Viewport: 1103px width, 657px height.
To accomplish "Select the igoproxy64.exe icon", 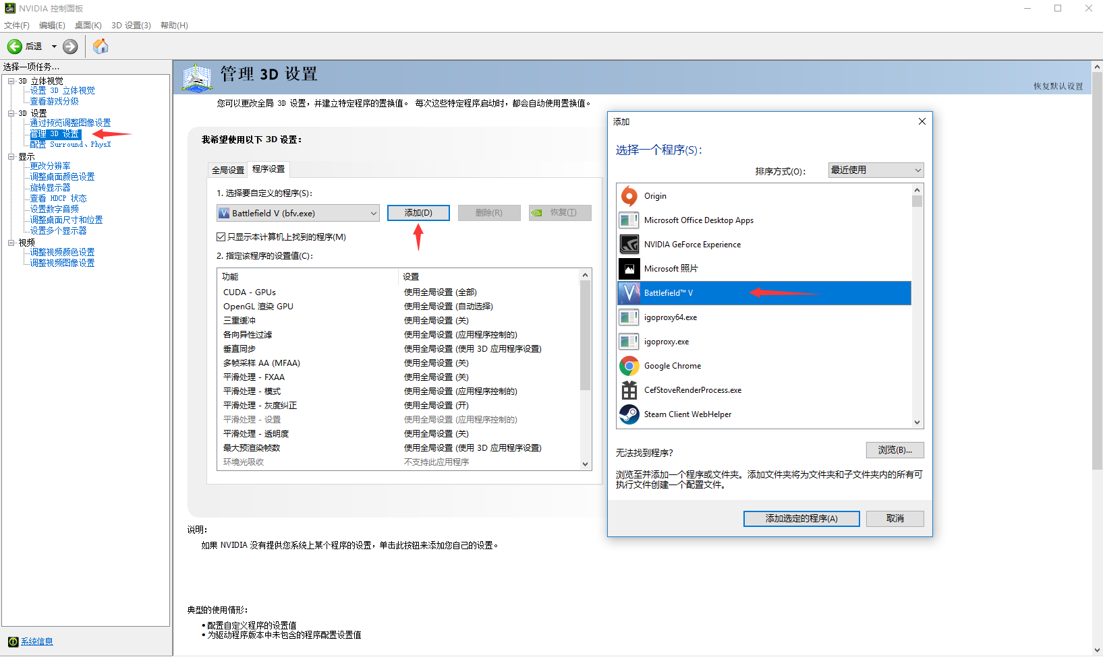I will [x=629, y=317].
